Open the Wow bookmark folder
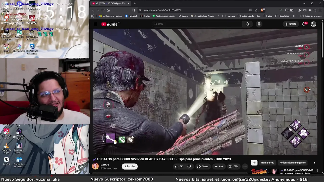Screen dimensions: 324x182 click(268, 16)
